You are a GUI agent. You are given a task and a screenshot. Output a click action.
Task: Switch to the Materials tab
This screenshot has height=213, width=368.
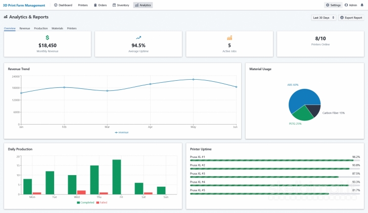pyautogui.click(x=57, y=28)
